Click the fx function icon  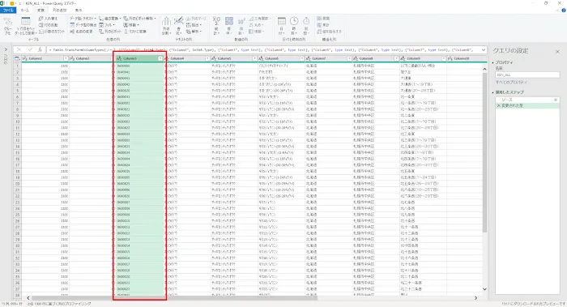40,49
